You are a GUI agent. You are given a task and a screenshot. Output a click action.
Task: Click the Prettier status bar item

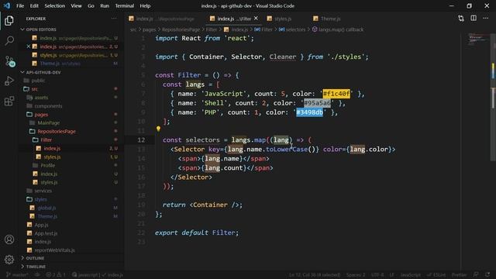459,274
